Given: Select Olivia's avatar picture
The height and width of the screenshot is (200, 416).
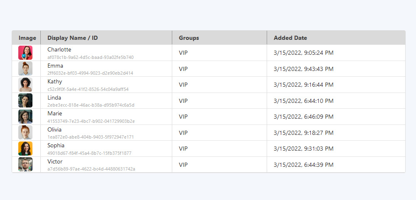Looking at the screenshot, I should point(25,133).
